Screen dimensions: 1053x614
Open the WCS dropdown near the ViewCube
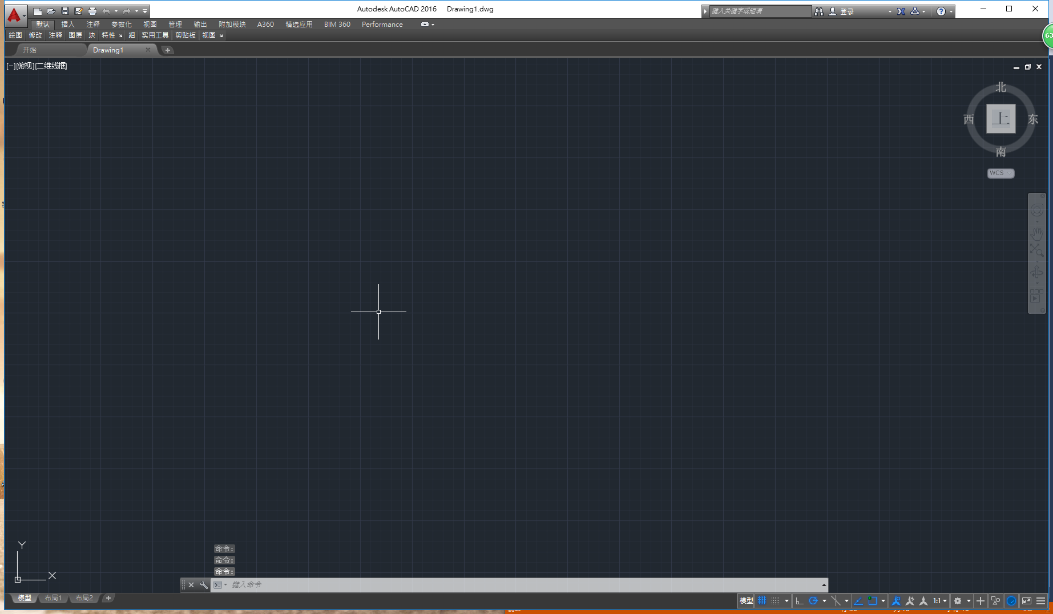coord(1000,173)
